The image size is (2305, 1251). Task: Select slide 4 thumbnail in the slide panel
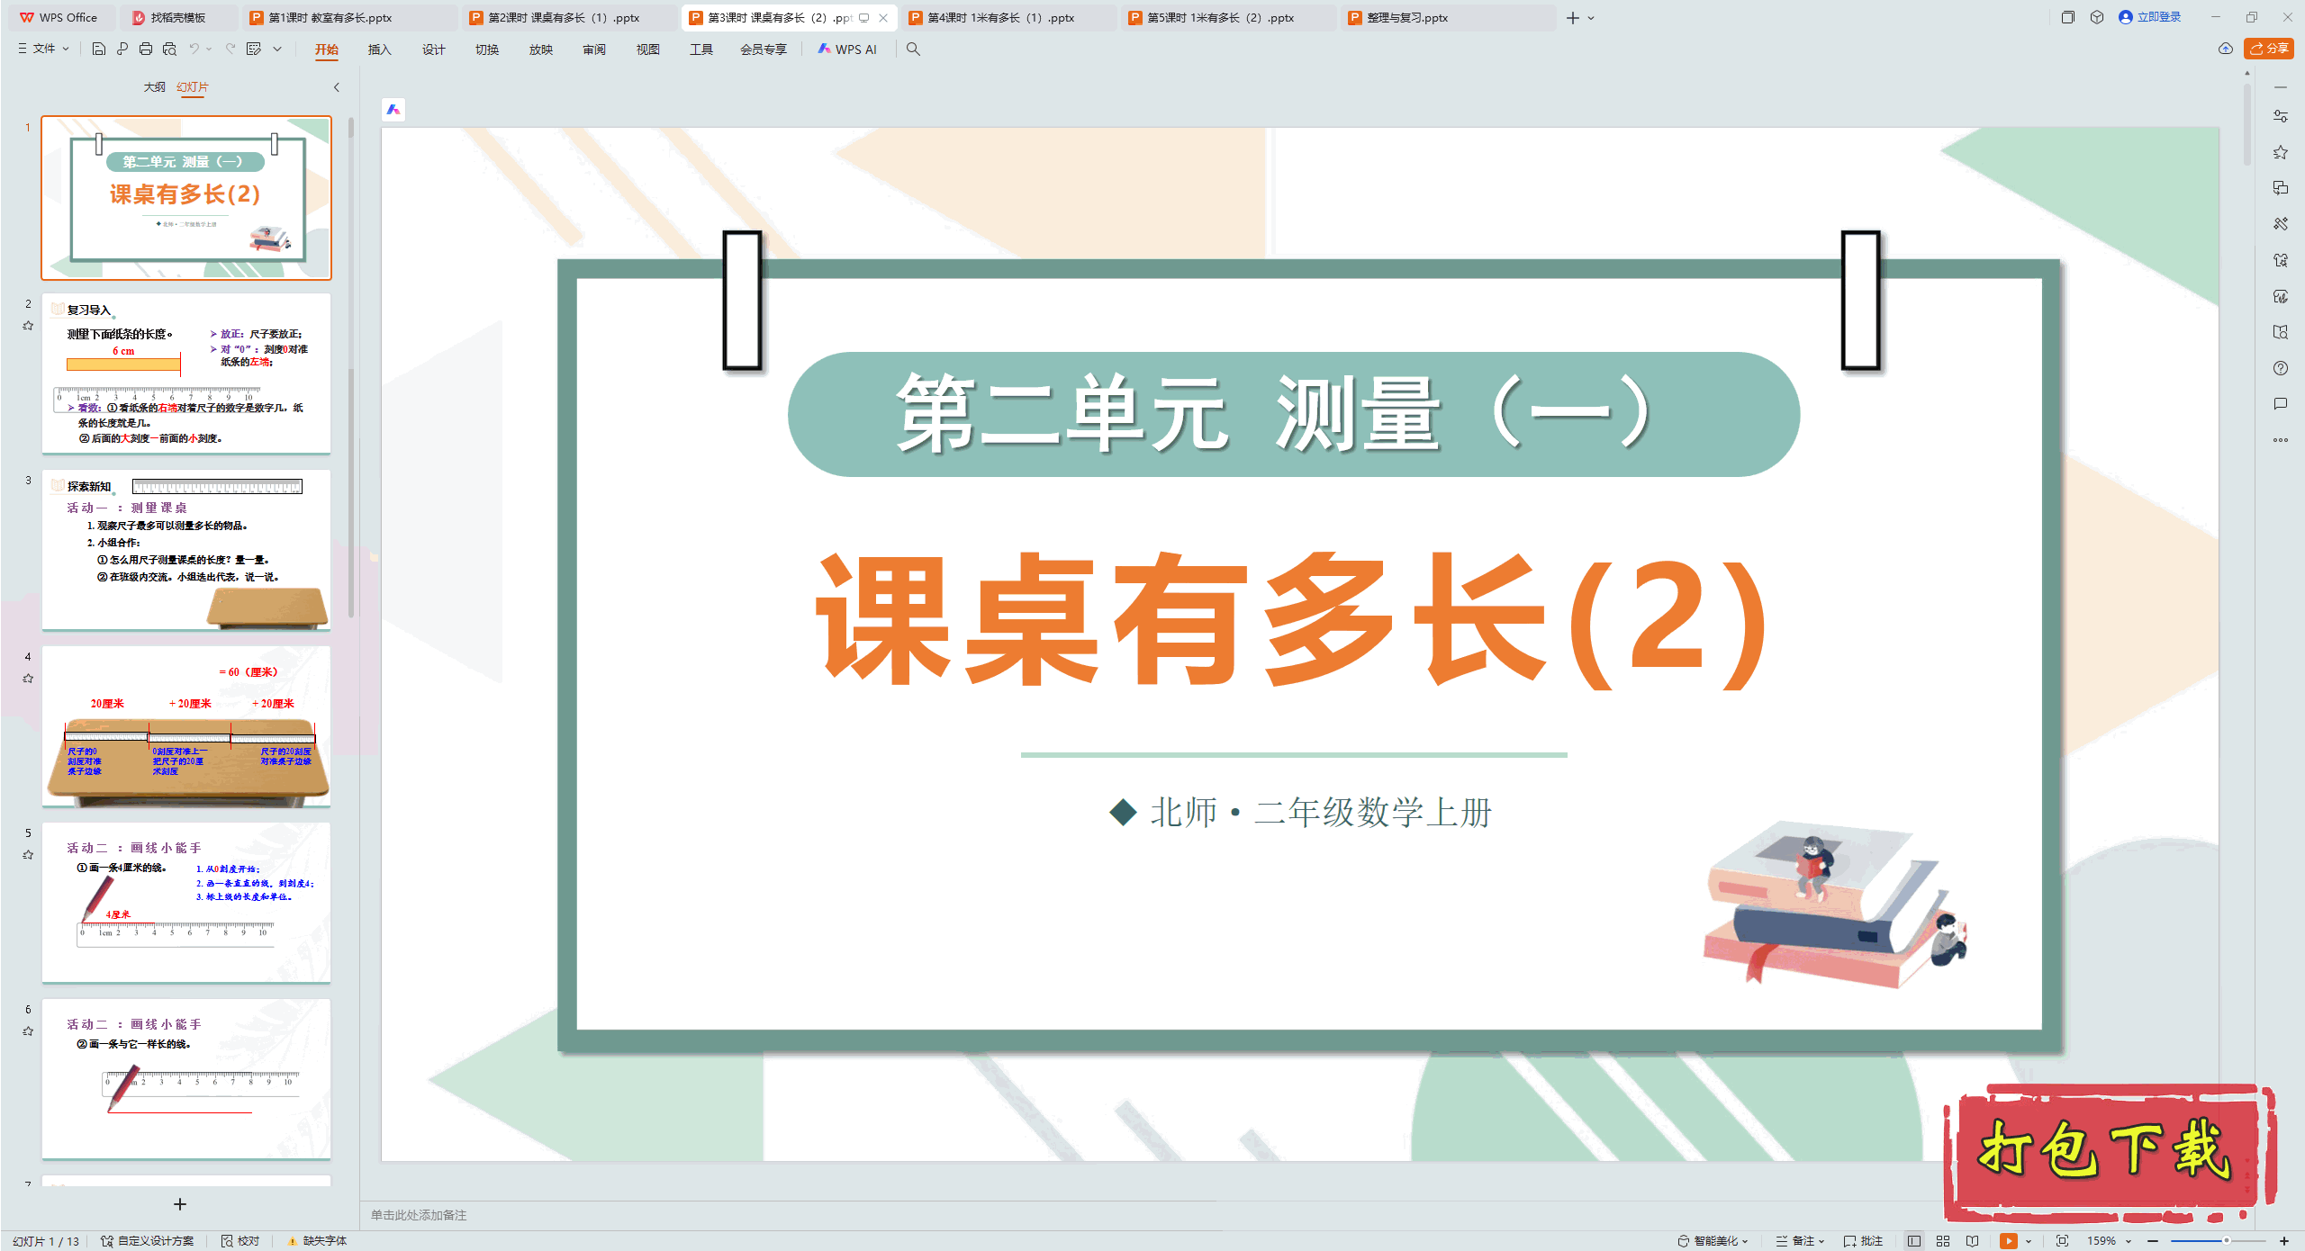coord(186,727)
